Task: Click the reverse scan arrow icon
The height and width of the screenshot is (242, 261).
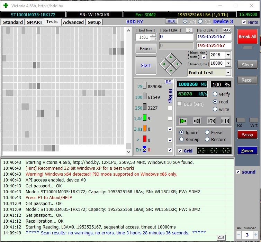Action: 197,121
